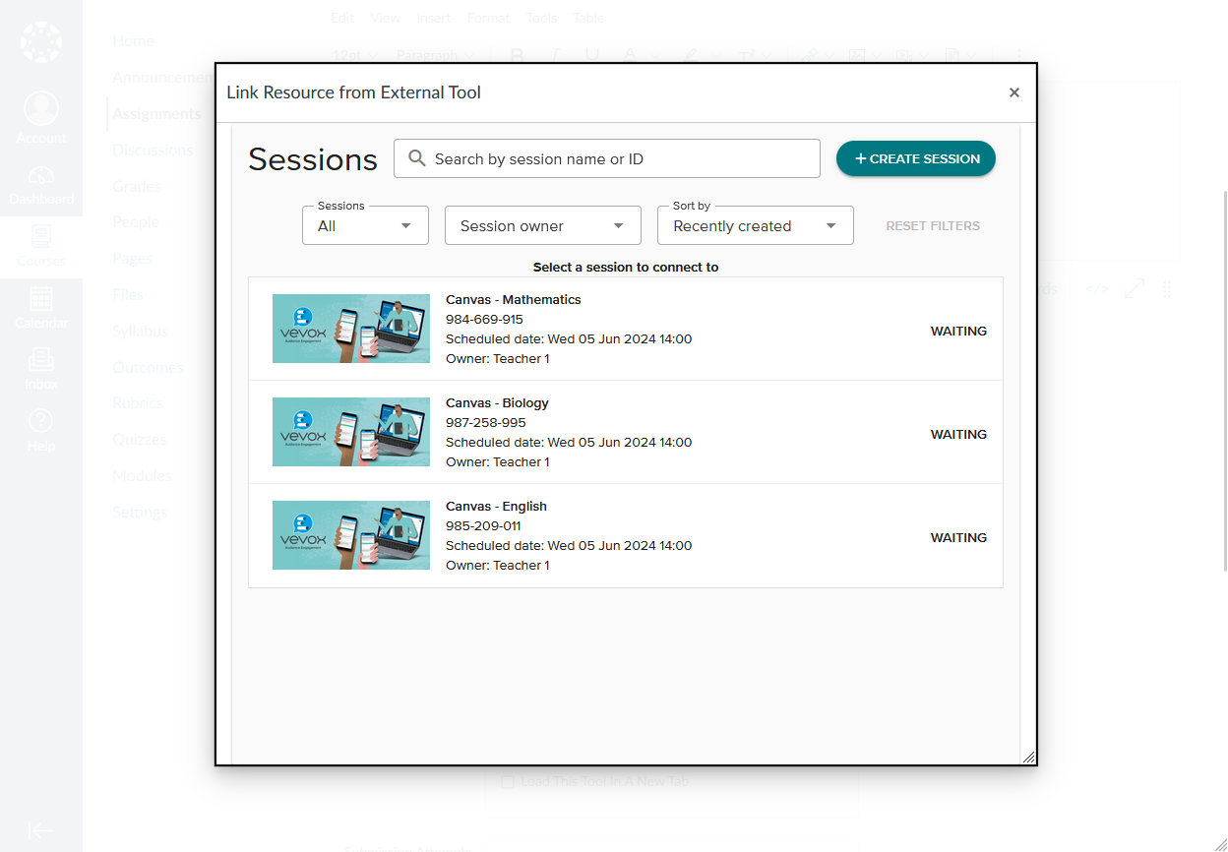Click the session search input field

coord(620,158)
